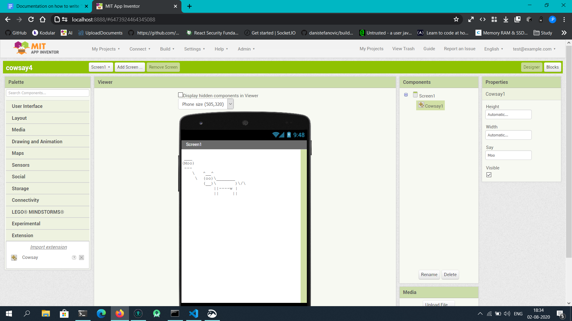Viewport: 572px width, 321px height.
Task: Switch to the MIT App Inventor tab
Action: (137, 6)
